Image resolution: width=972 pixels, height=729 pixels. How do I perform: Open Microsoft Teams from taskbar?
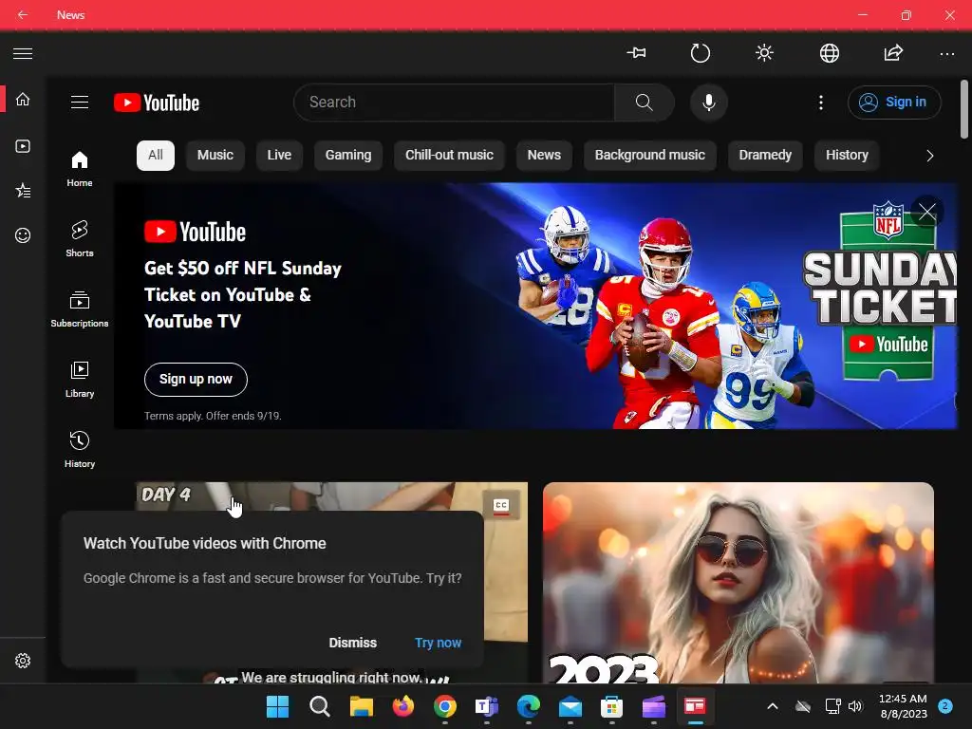pos(487,706)
